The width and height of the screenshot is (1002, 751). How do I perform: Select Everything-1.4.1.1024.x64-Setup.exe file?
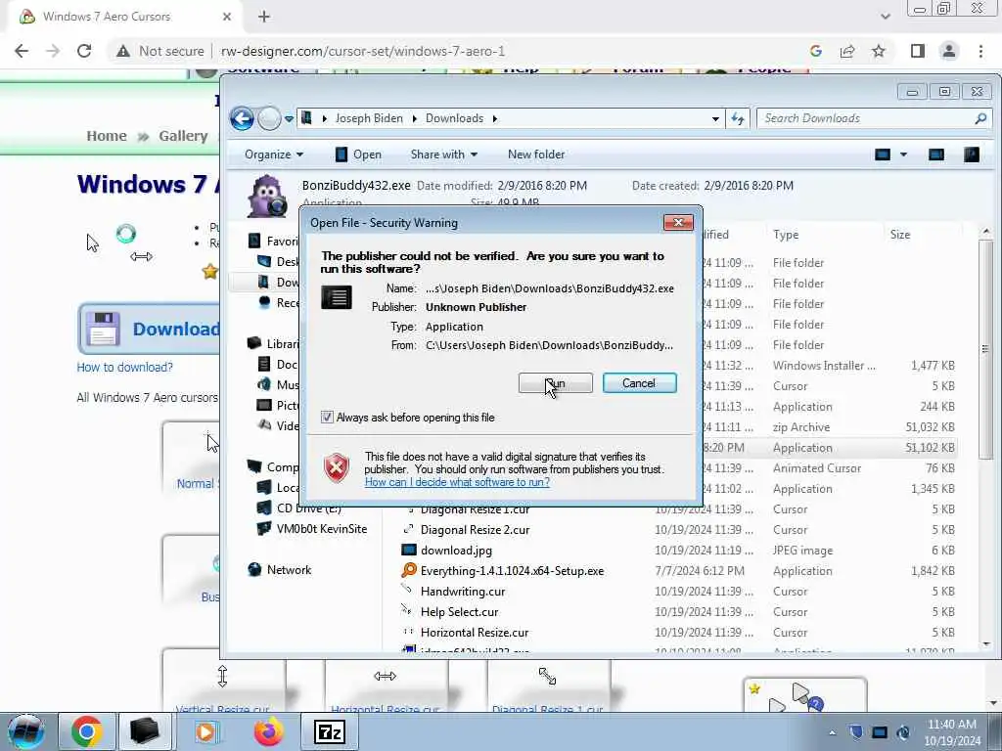[512, 571]
